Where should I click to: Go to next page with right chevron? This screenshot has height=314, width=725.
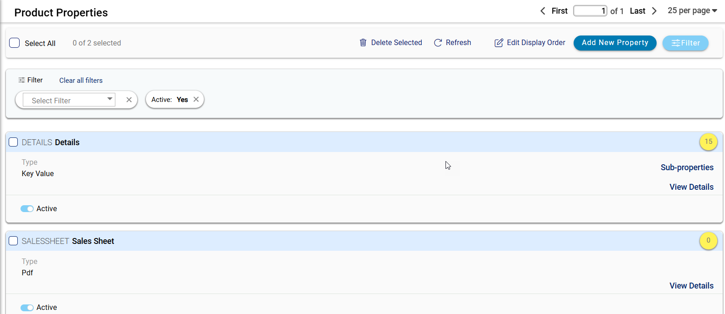pos(654,11)
